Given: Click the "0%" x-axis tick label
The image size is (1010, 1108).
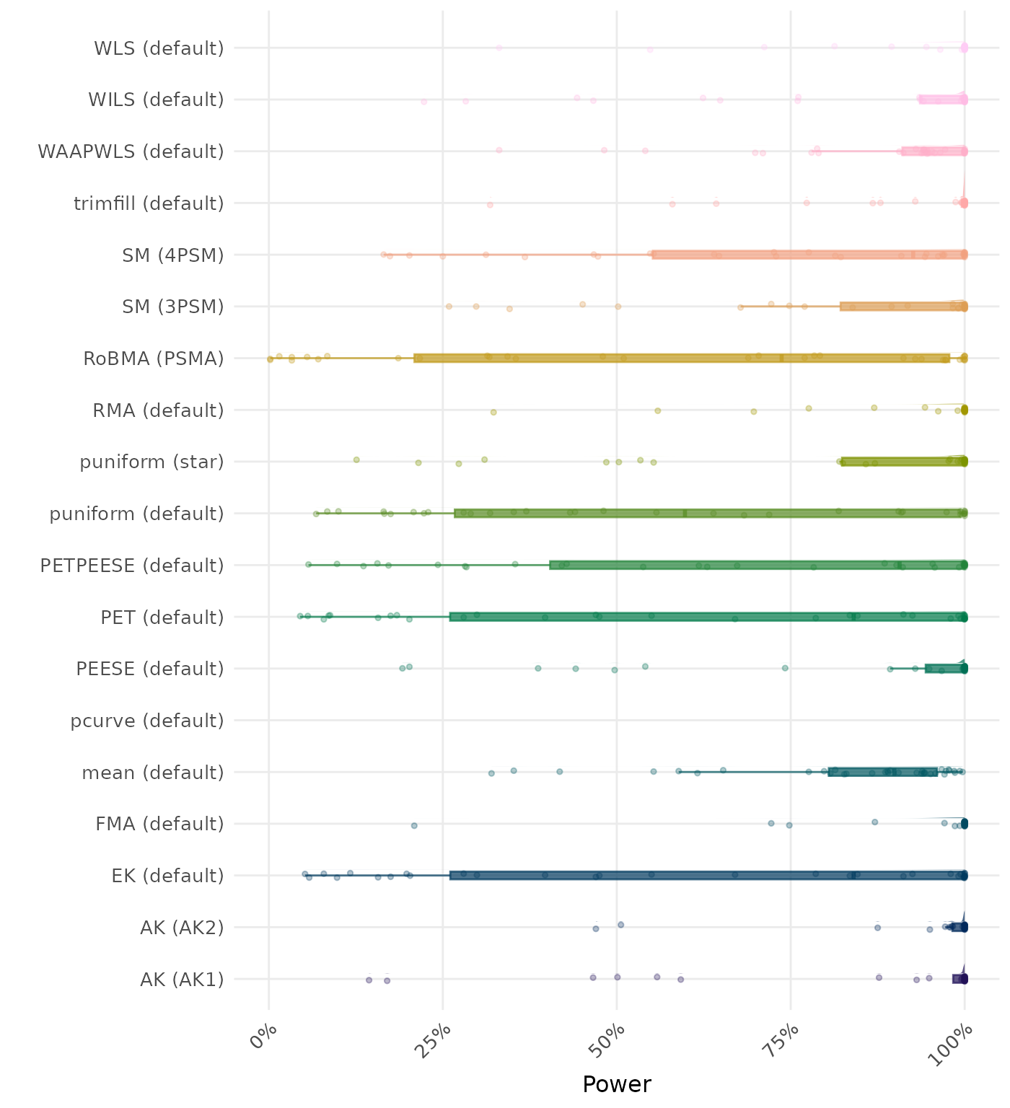Looking at the screenshot, I should coord(263,1039).
